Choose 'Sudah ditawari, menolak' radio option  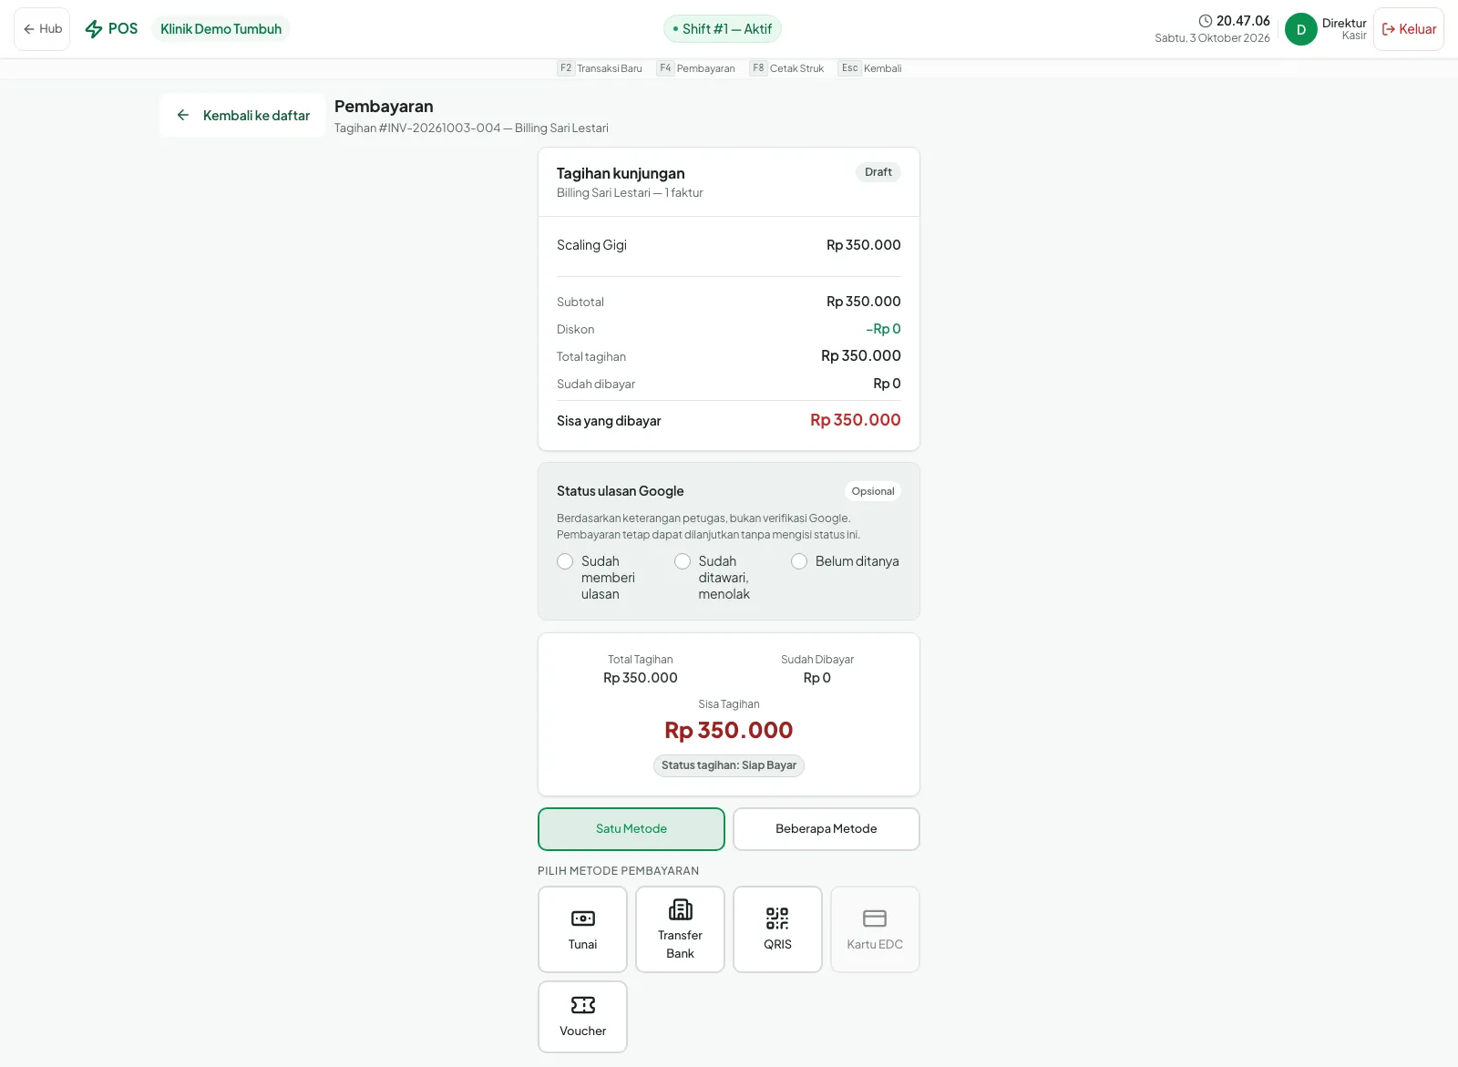point(683,561)
